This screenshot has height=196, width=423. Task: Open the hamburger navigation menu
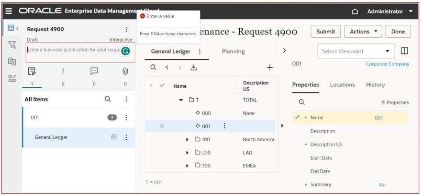(9, 11)
